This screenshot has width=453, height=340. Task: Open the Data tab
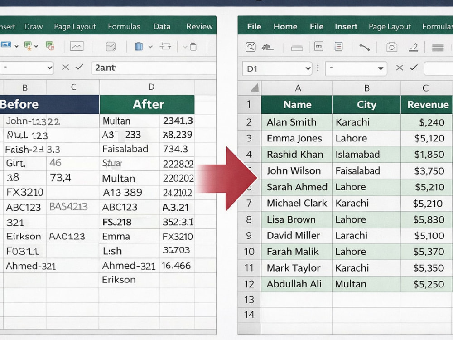pyautogui.click(x=162, y=27)
